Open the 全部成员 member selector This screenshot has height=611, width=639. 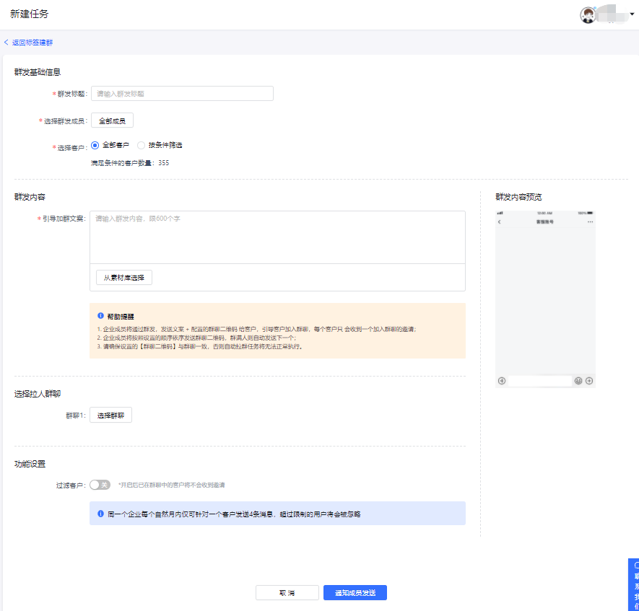[x=112, y=120]
